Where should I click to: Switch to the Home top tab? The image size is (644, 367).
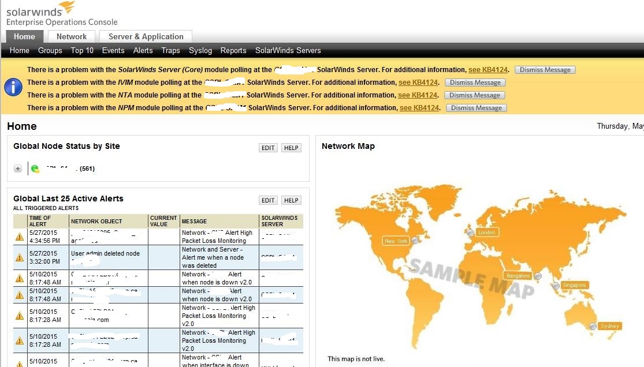(24, 36)
